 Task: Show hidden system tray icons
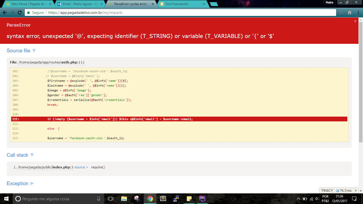point(298,199)
